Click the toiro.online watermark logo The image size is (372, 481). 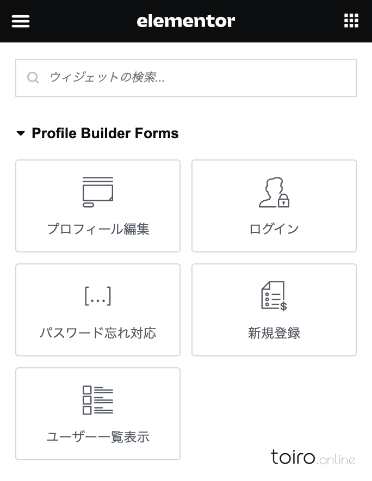coord(313,457)
